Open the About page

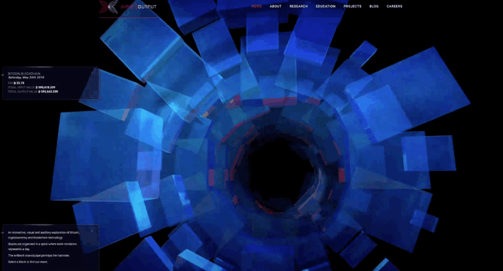[276, 7]
